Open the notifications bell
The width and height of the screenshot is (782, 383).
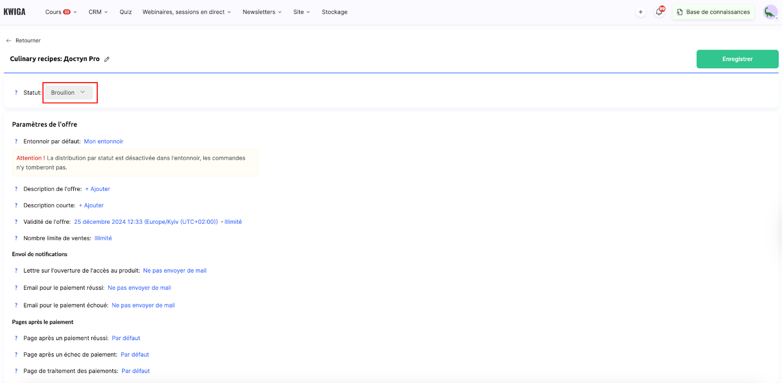[x=659, y=12]
